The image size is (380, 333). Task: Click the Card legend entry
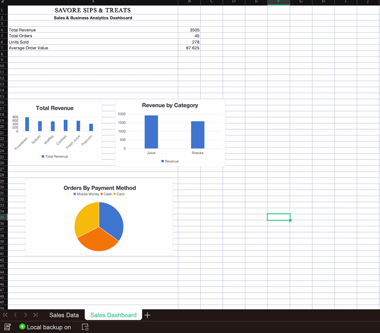click(x=119, y=194)
